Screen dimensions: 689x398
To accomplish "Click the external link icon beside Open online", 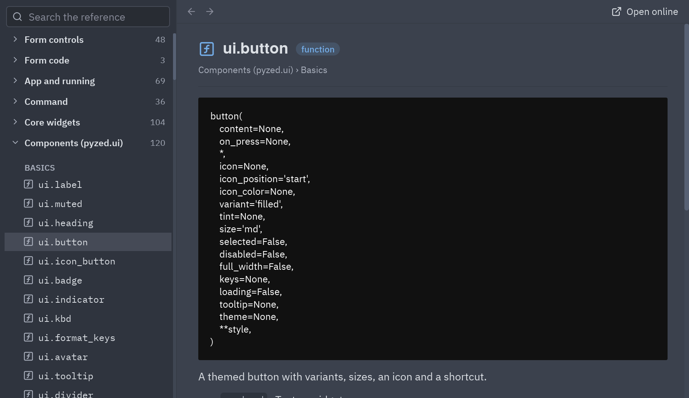I will (x=616, y=11).
